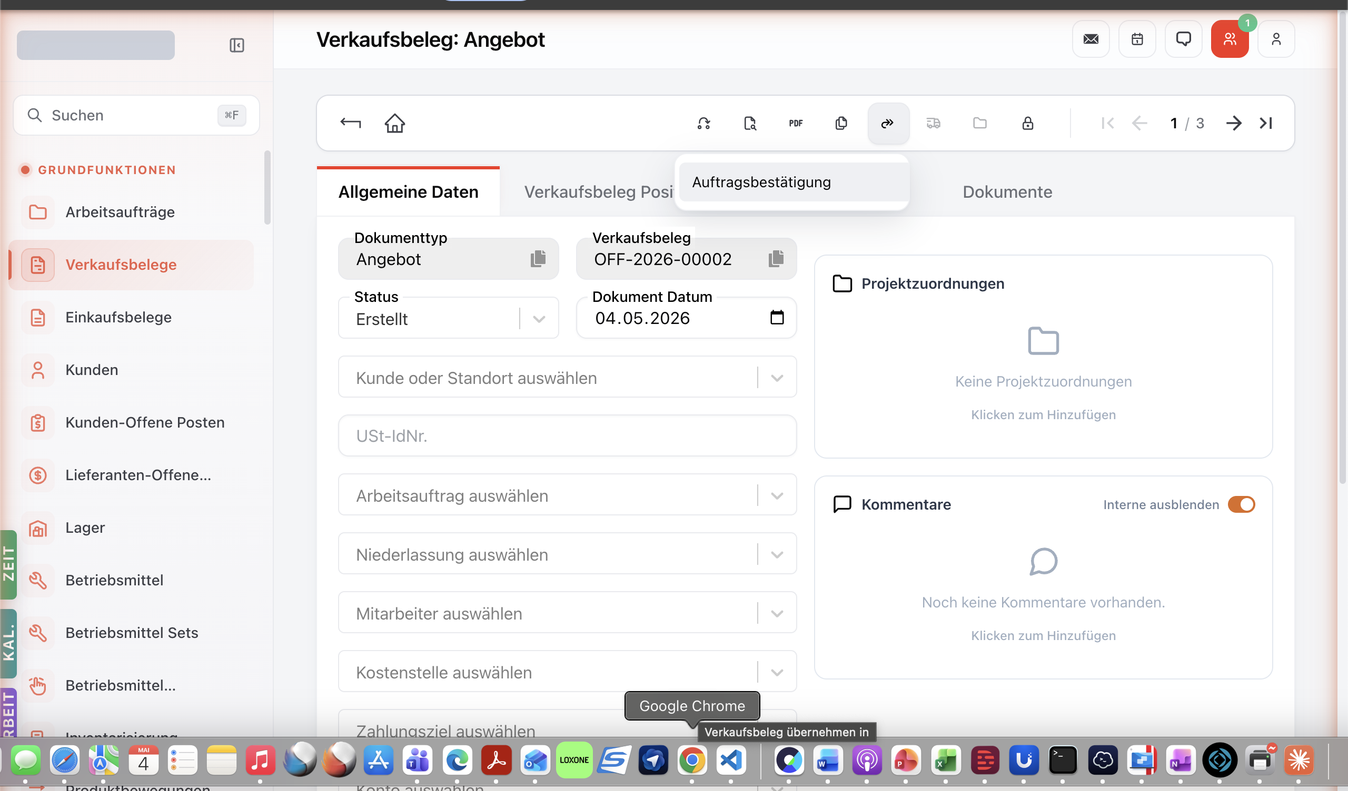The image size is (1348, 791).
Task: Go to home via the house icon
Action: click(395, 124)
